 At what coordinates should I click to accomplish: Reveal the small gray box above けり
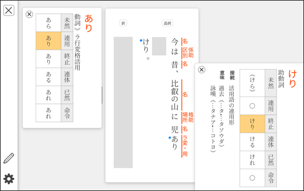tap(159, 46)
